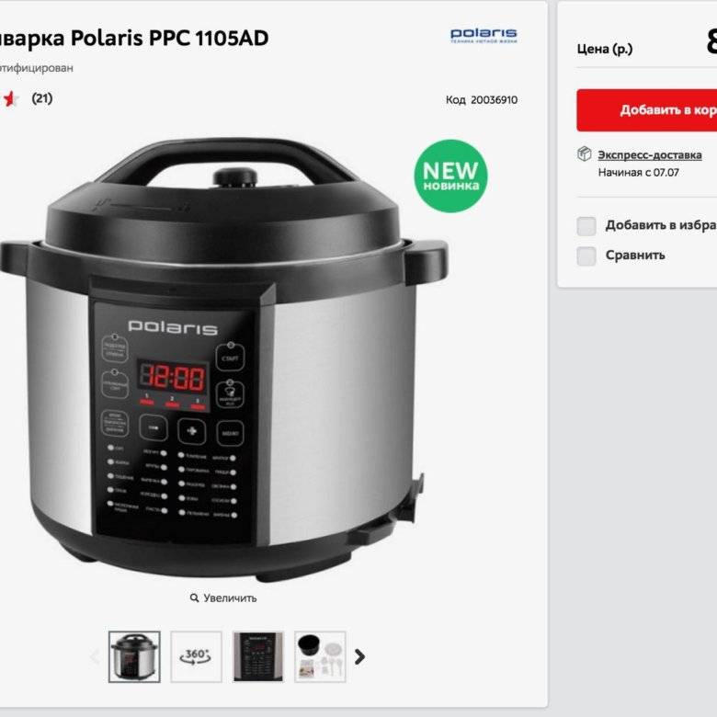717x717 pixels.
Task: Click the Polaris brand logo
Action: pos(484,35)
